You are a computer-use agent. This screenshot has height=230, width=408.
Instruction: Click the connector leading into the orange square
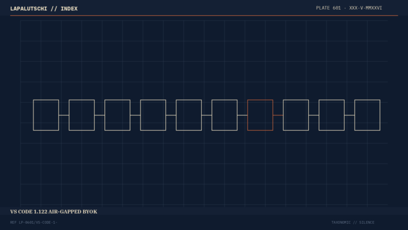(243, 115)
